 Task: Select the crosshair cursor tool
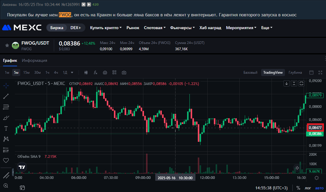click(x=6, y=86)
